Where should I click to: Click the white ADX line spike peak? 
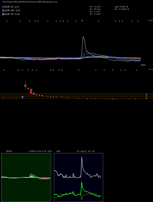tap(81, 157)
